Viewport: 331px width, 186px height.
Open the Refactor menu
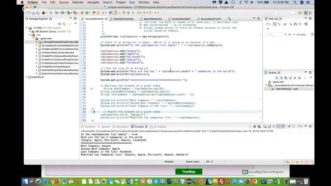tap(78, 2)
